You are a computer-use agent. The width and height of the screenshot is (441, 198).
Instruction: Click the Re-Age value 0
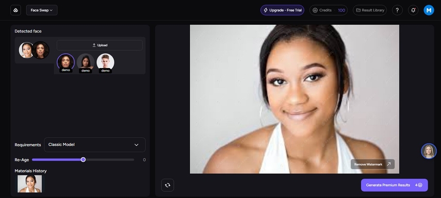point(144,160)
